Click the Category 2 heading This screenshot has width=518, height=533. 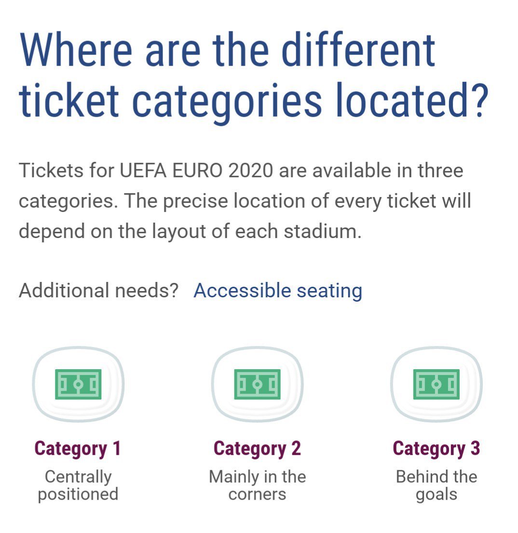(x=258, y=449)
